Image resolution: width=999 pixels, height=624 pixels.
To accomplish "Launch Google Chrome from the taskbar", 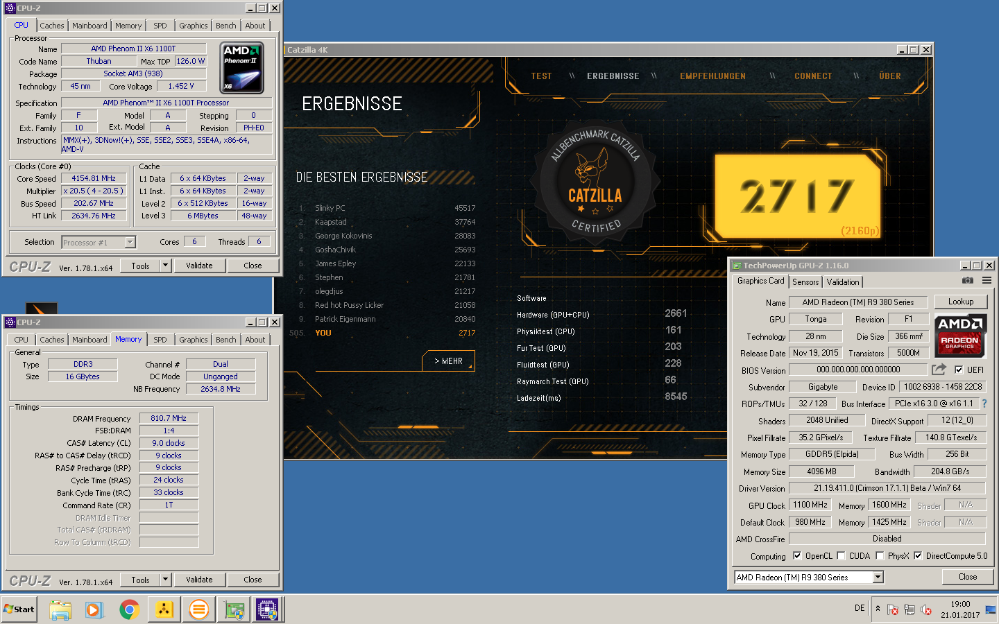I will [129, 610].
